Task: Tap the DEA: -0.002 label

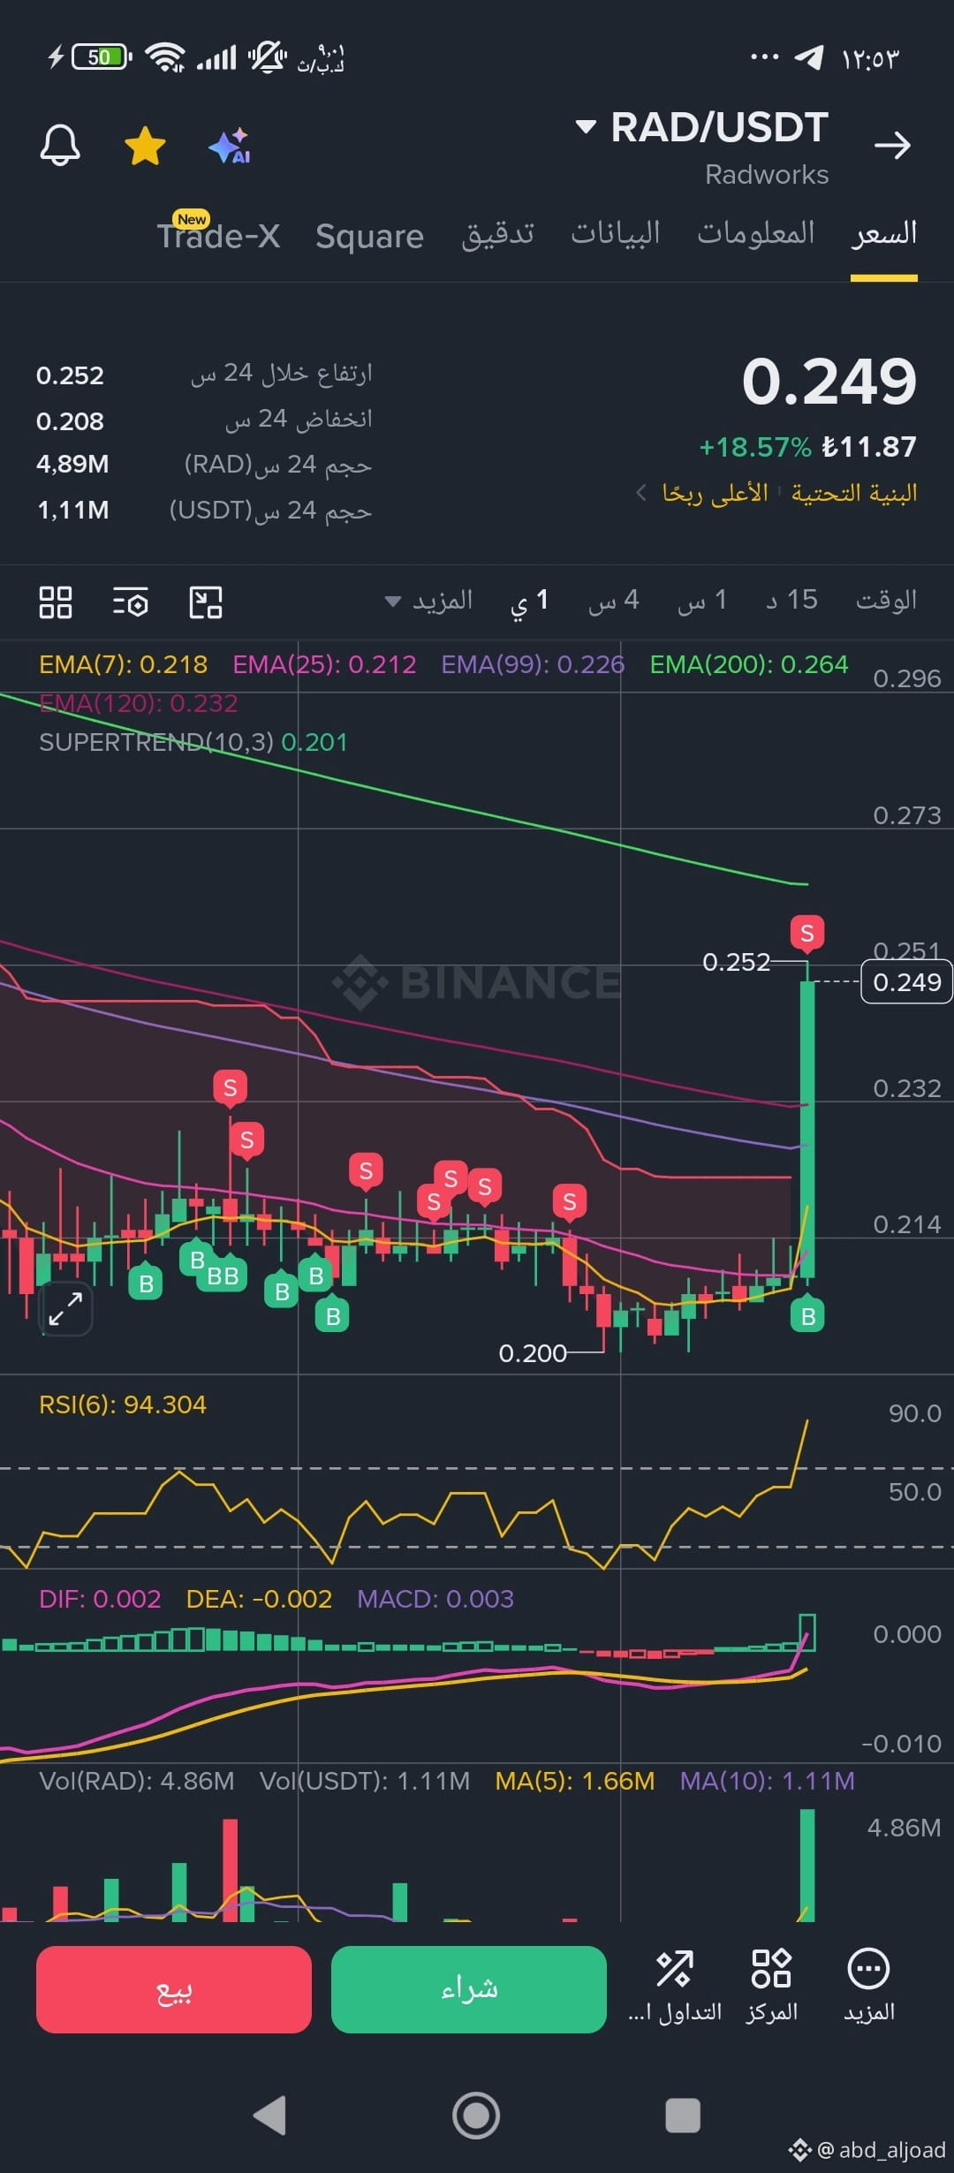Action: (x=259, y=1599)
